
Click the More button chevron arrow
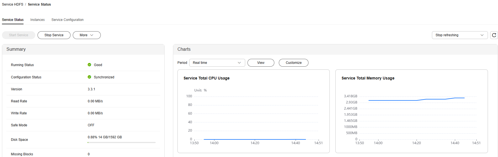click(92, 35)
